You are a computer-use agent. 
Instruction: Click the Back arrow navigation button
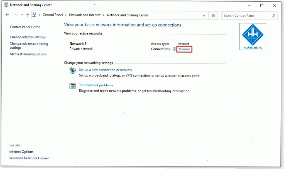tap(7, 15)
